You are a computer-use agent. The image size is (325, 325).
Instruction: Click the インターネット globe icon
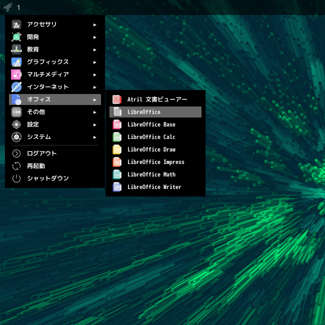click(16, 87)
